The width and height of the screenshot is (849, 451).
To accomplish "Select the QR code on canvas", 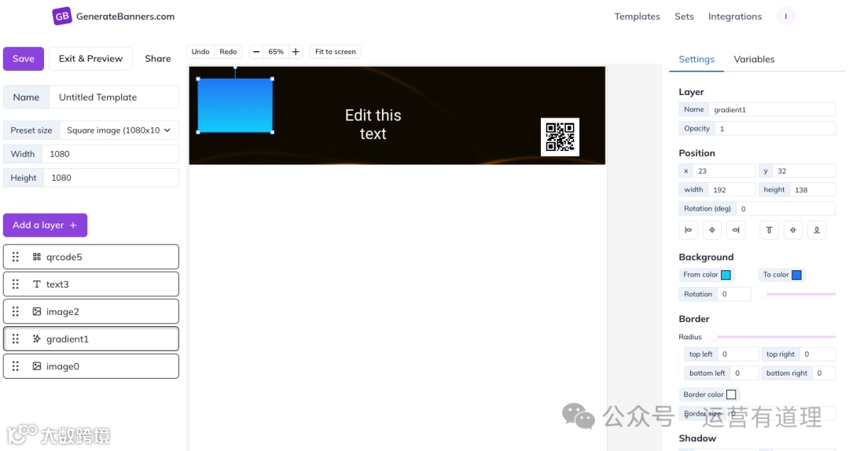I will (560, 137).
